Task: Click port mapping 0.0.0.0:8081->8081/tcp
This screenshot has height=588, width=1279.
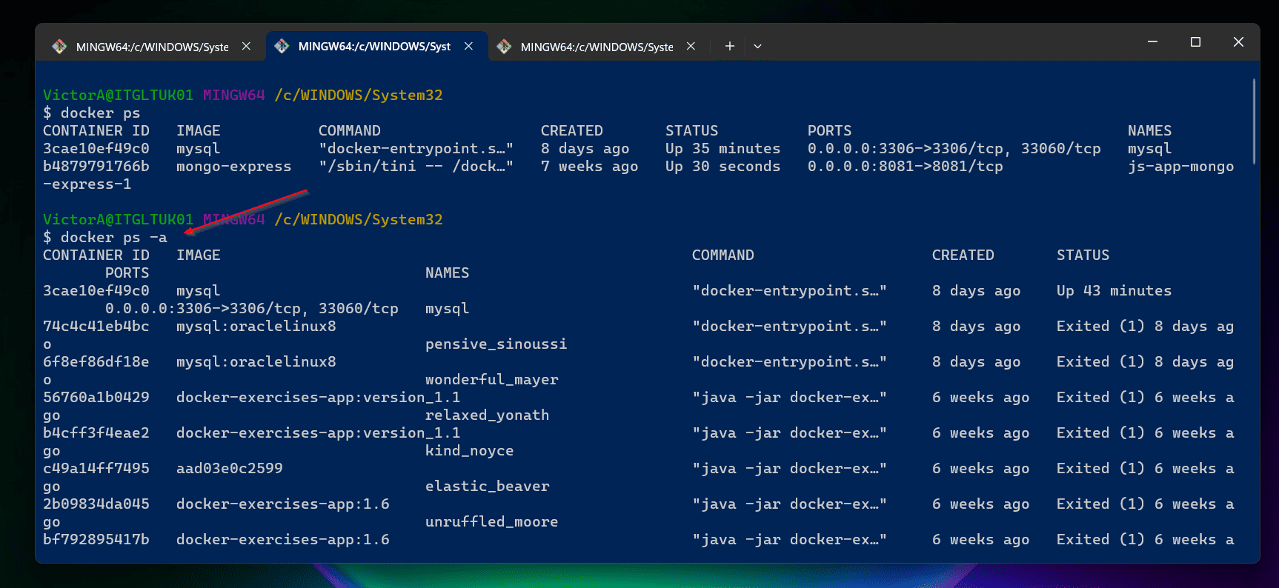Action: point(906,167)
